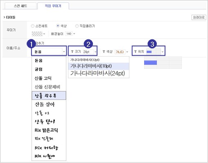This screenshot has width=208, height=163.
Task: Choose the 산돌 신문제비 font
Action: coord(49,87)
